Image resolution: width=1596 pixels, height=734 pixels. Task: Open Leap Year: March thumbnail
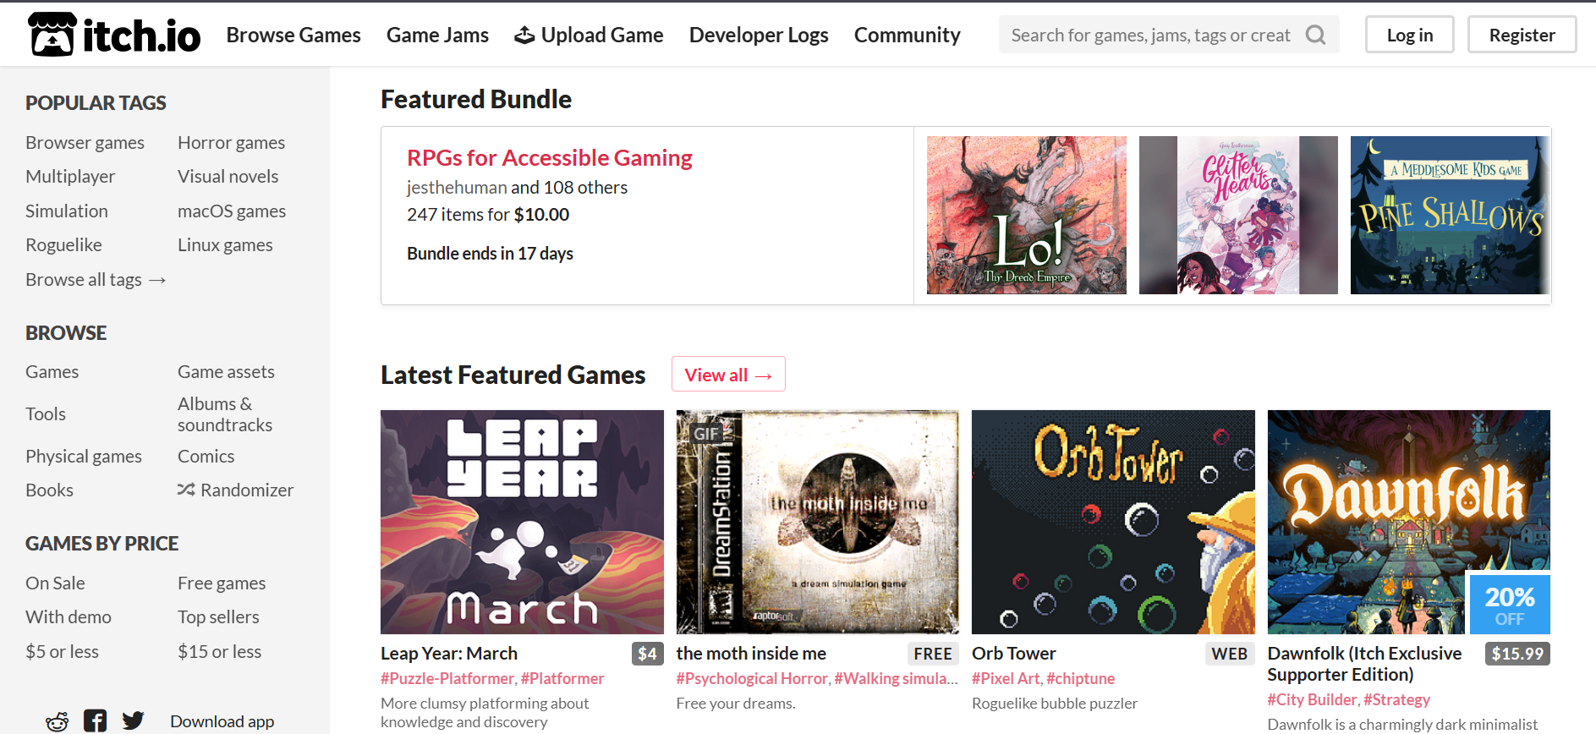522,522
